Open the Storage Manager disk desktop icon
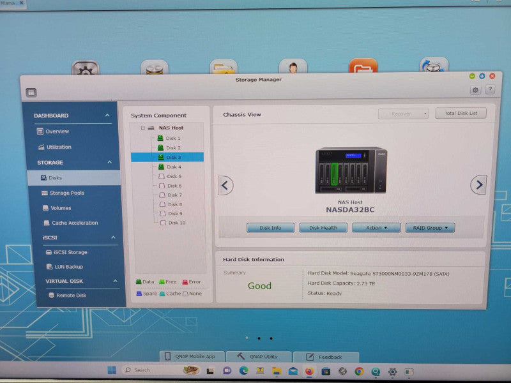Viewport: 511px width, 383px height. pos(155,68)
